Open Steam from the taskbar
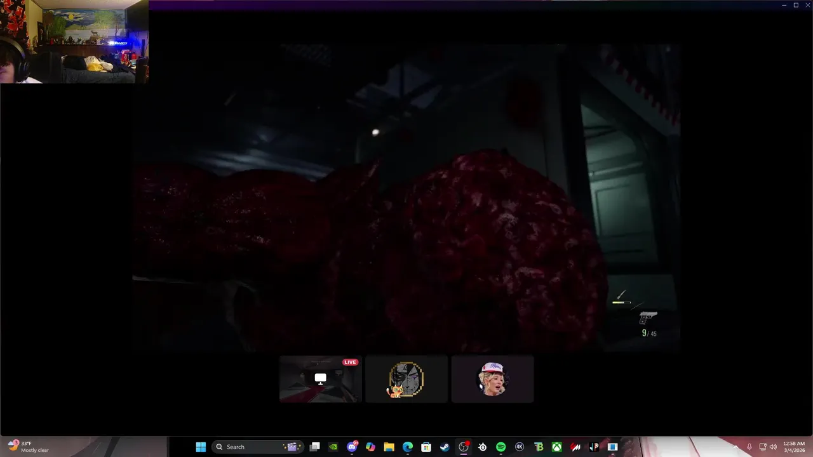This screenshot has height=457, width=813. pos(445,447)
